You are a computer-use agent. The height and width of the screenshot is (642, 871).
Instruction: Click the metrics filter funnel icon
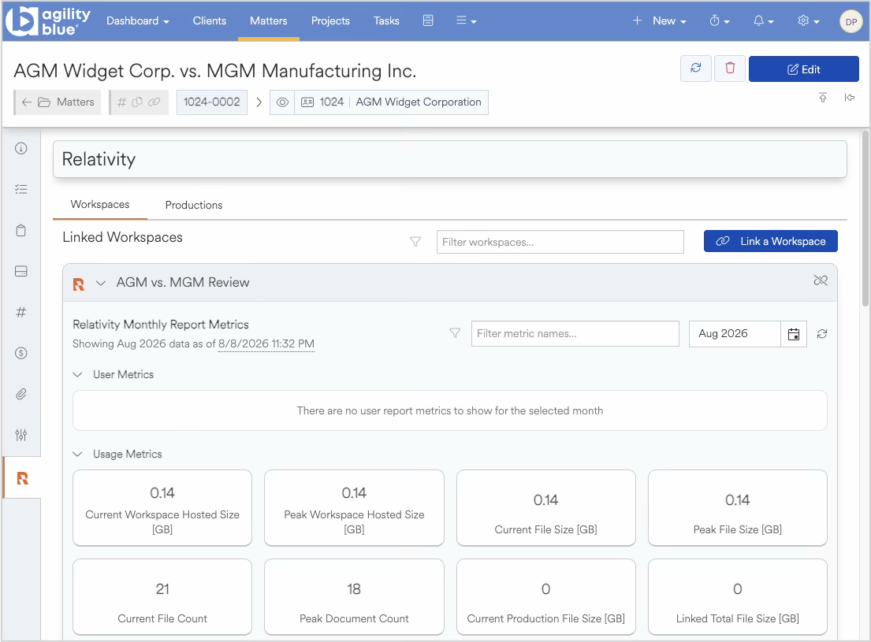coord(455,333)
